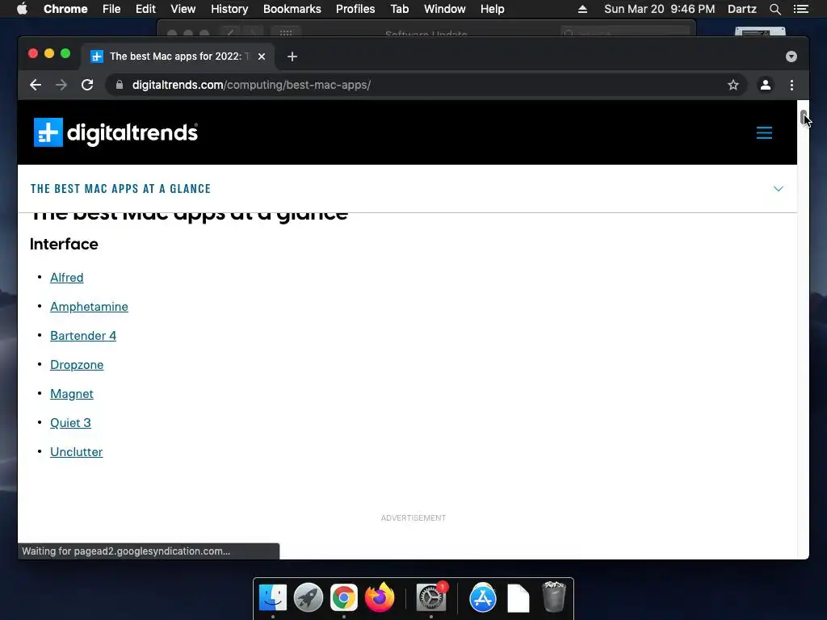This screenshot has width=827, height=620.
Task: Open the Chrome application menu
Action: coord(65,9)
